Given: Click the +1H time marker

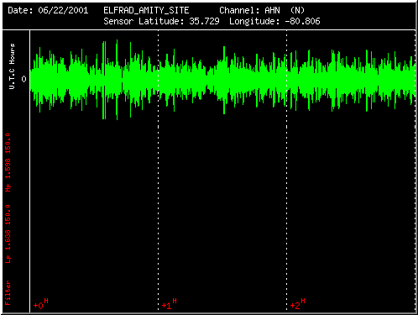Looking at the screenshot, I should [x=170, y=304].
